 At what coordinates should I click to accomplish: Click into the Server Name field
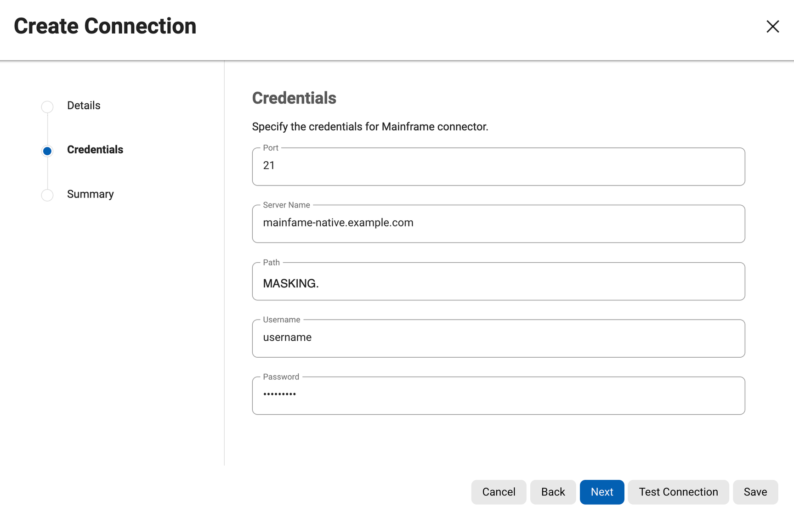[x=498, y=224]
